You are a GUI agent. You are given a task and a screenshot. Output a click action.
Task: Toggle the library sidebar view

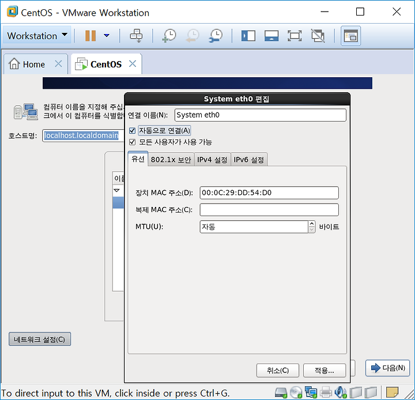248,36
